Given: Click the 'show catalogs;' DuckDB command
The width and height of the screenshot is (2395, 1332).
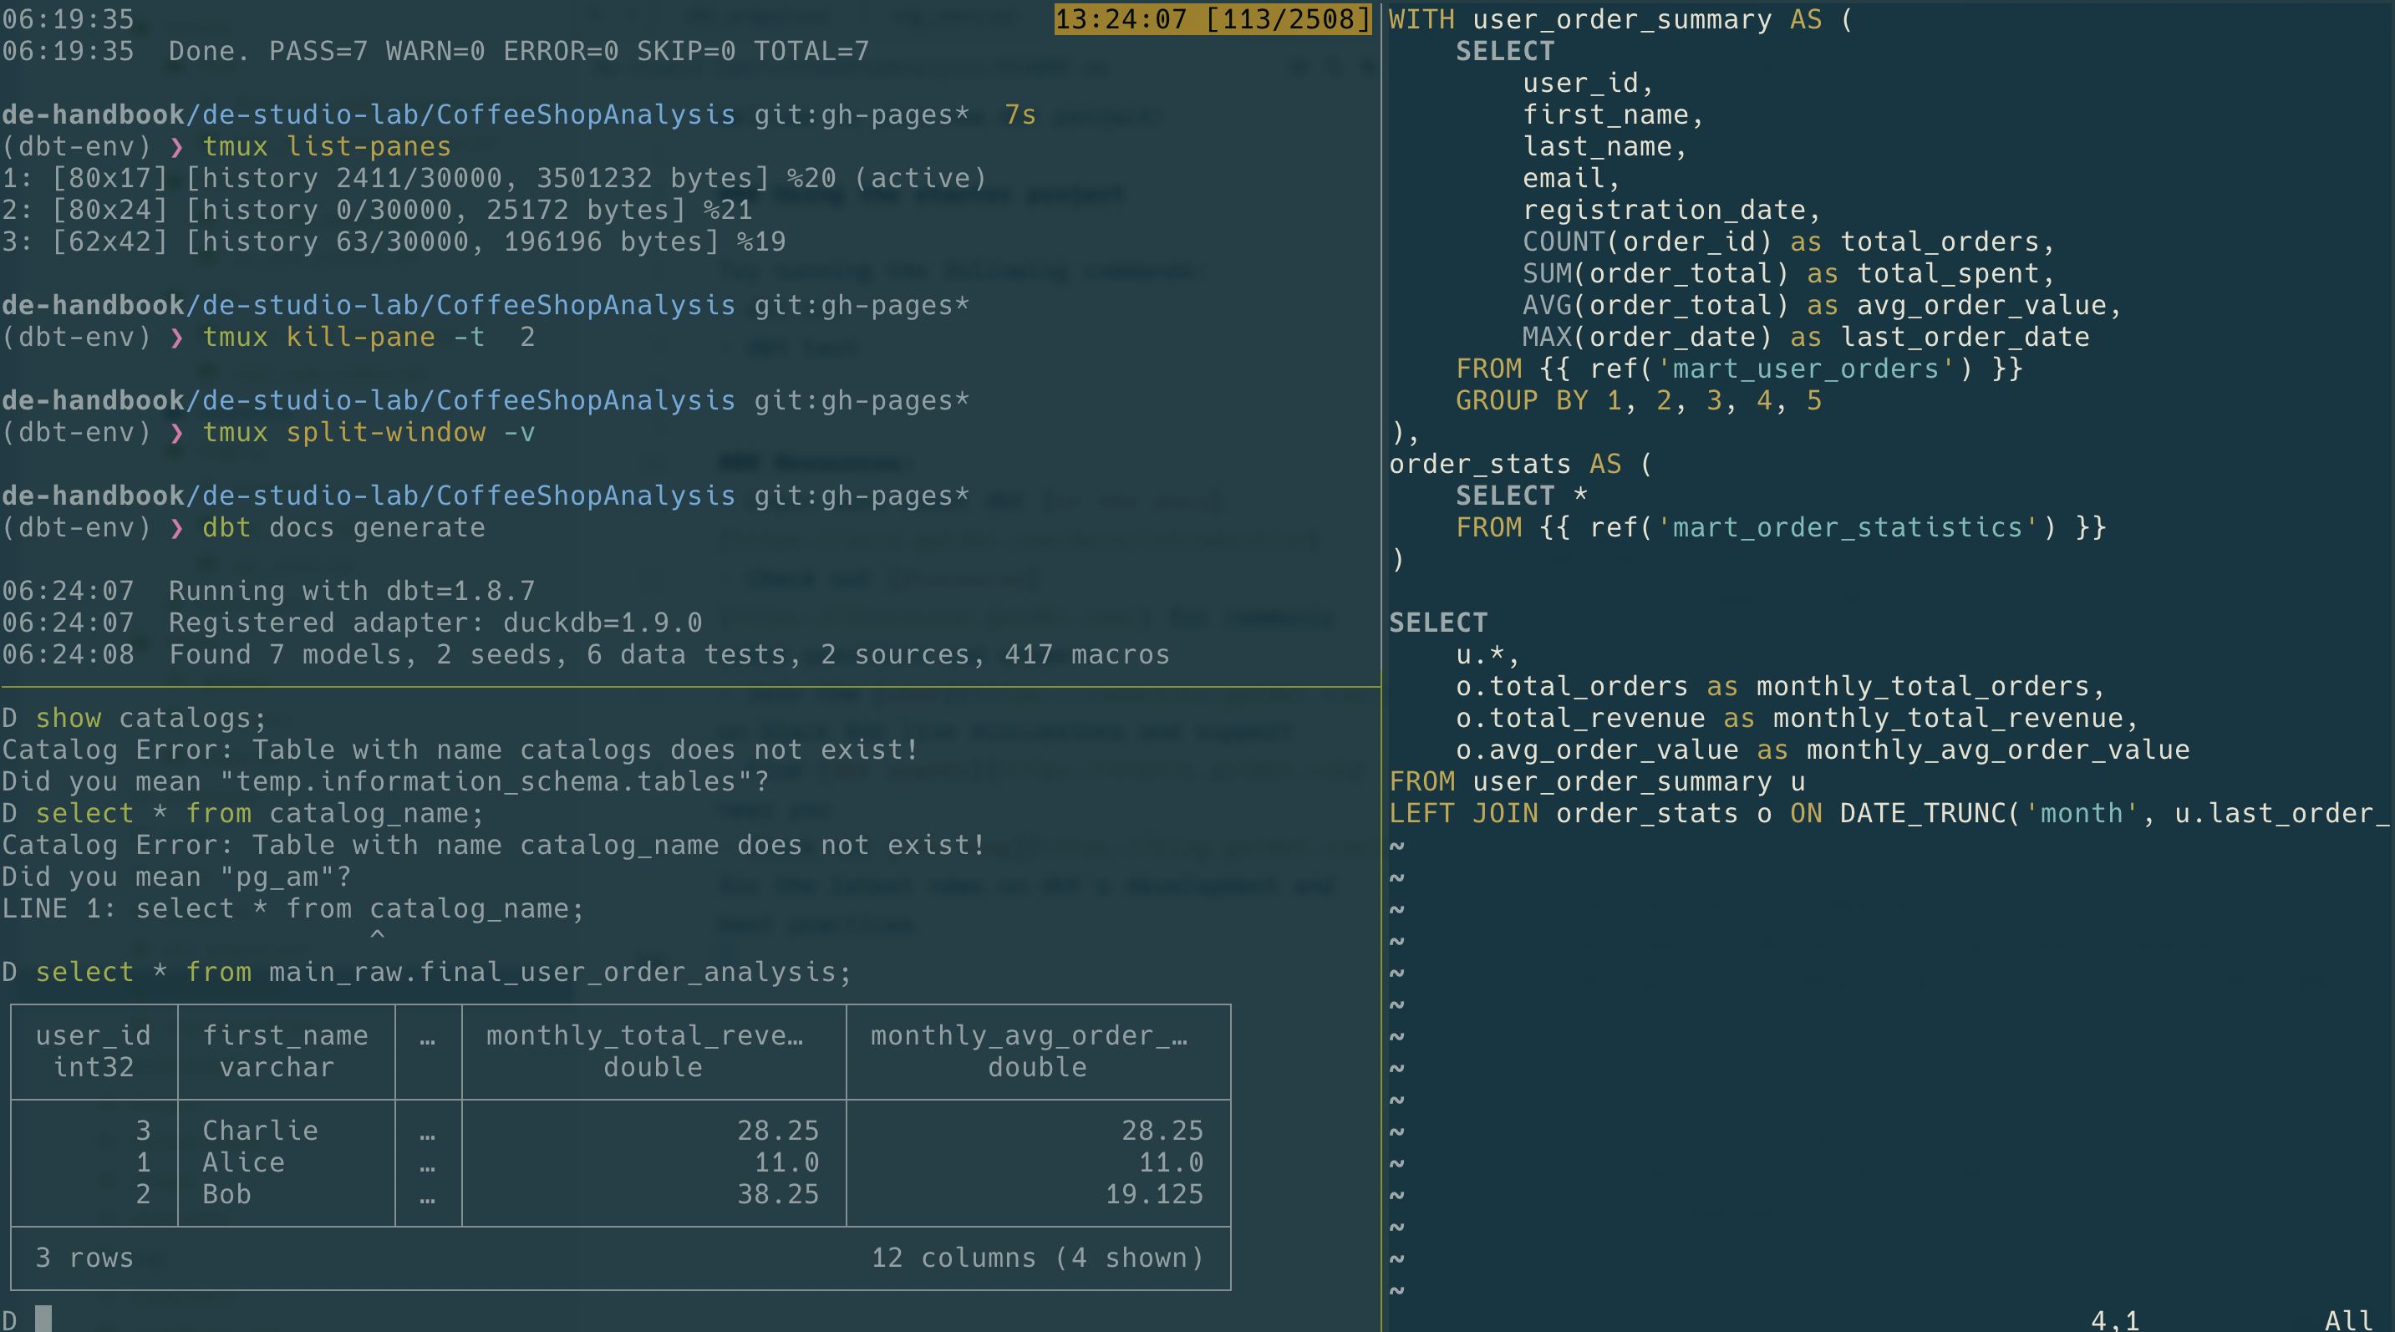Looking at the screenshot, I should click(150, 718).
